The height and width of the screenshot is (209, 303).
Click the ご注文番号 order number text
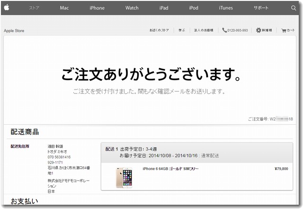(x=270, y=119)
